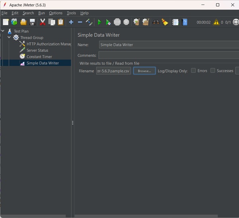
Task: Click the Clear results broom-gear icon
Action: pyautogui.click(x=137, y=22)
